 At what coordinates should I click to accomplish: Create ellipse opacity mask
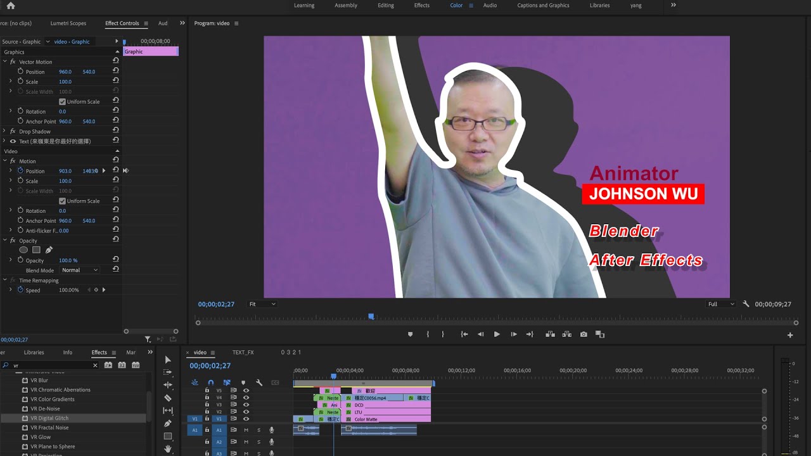(x=23, y=250)
